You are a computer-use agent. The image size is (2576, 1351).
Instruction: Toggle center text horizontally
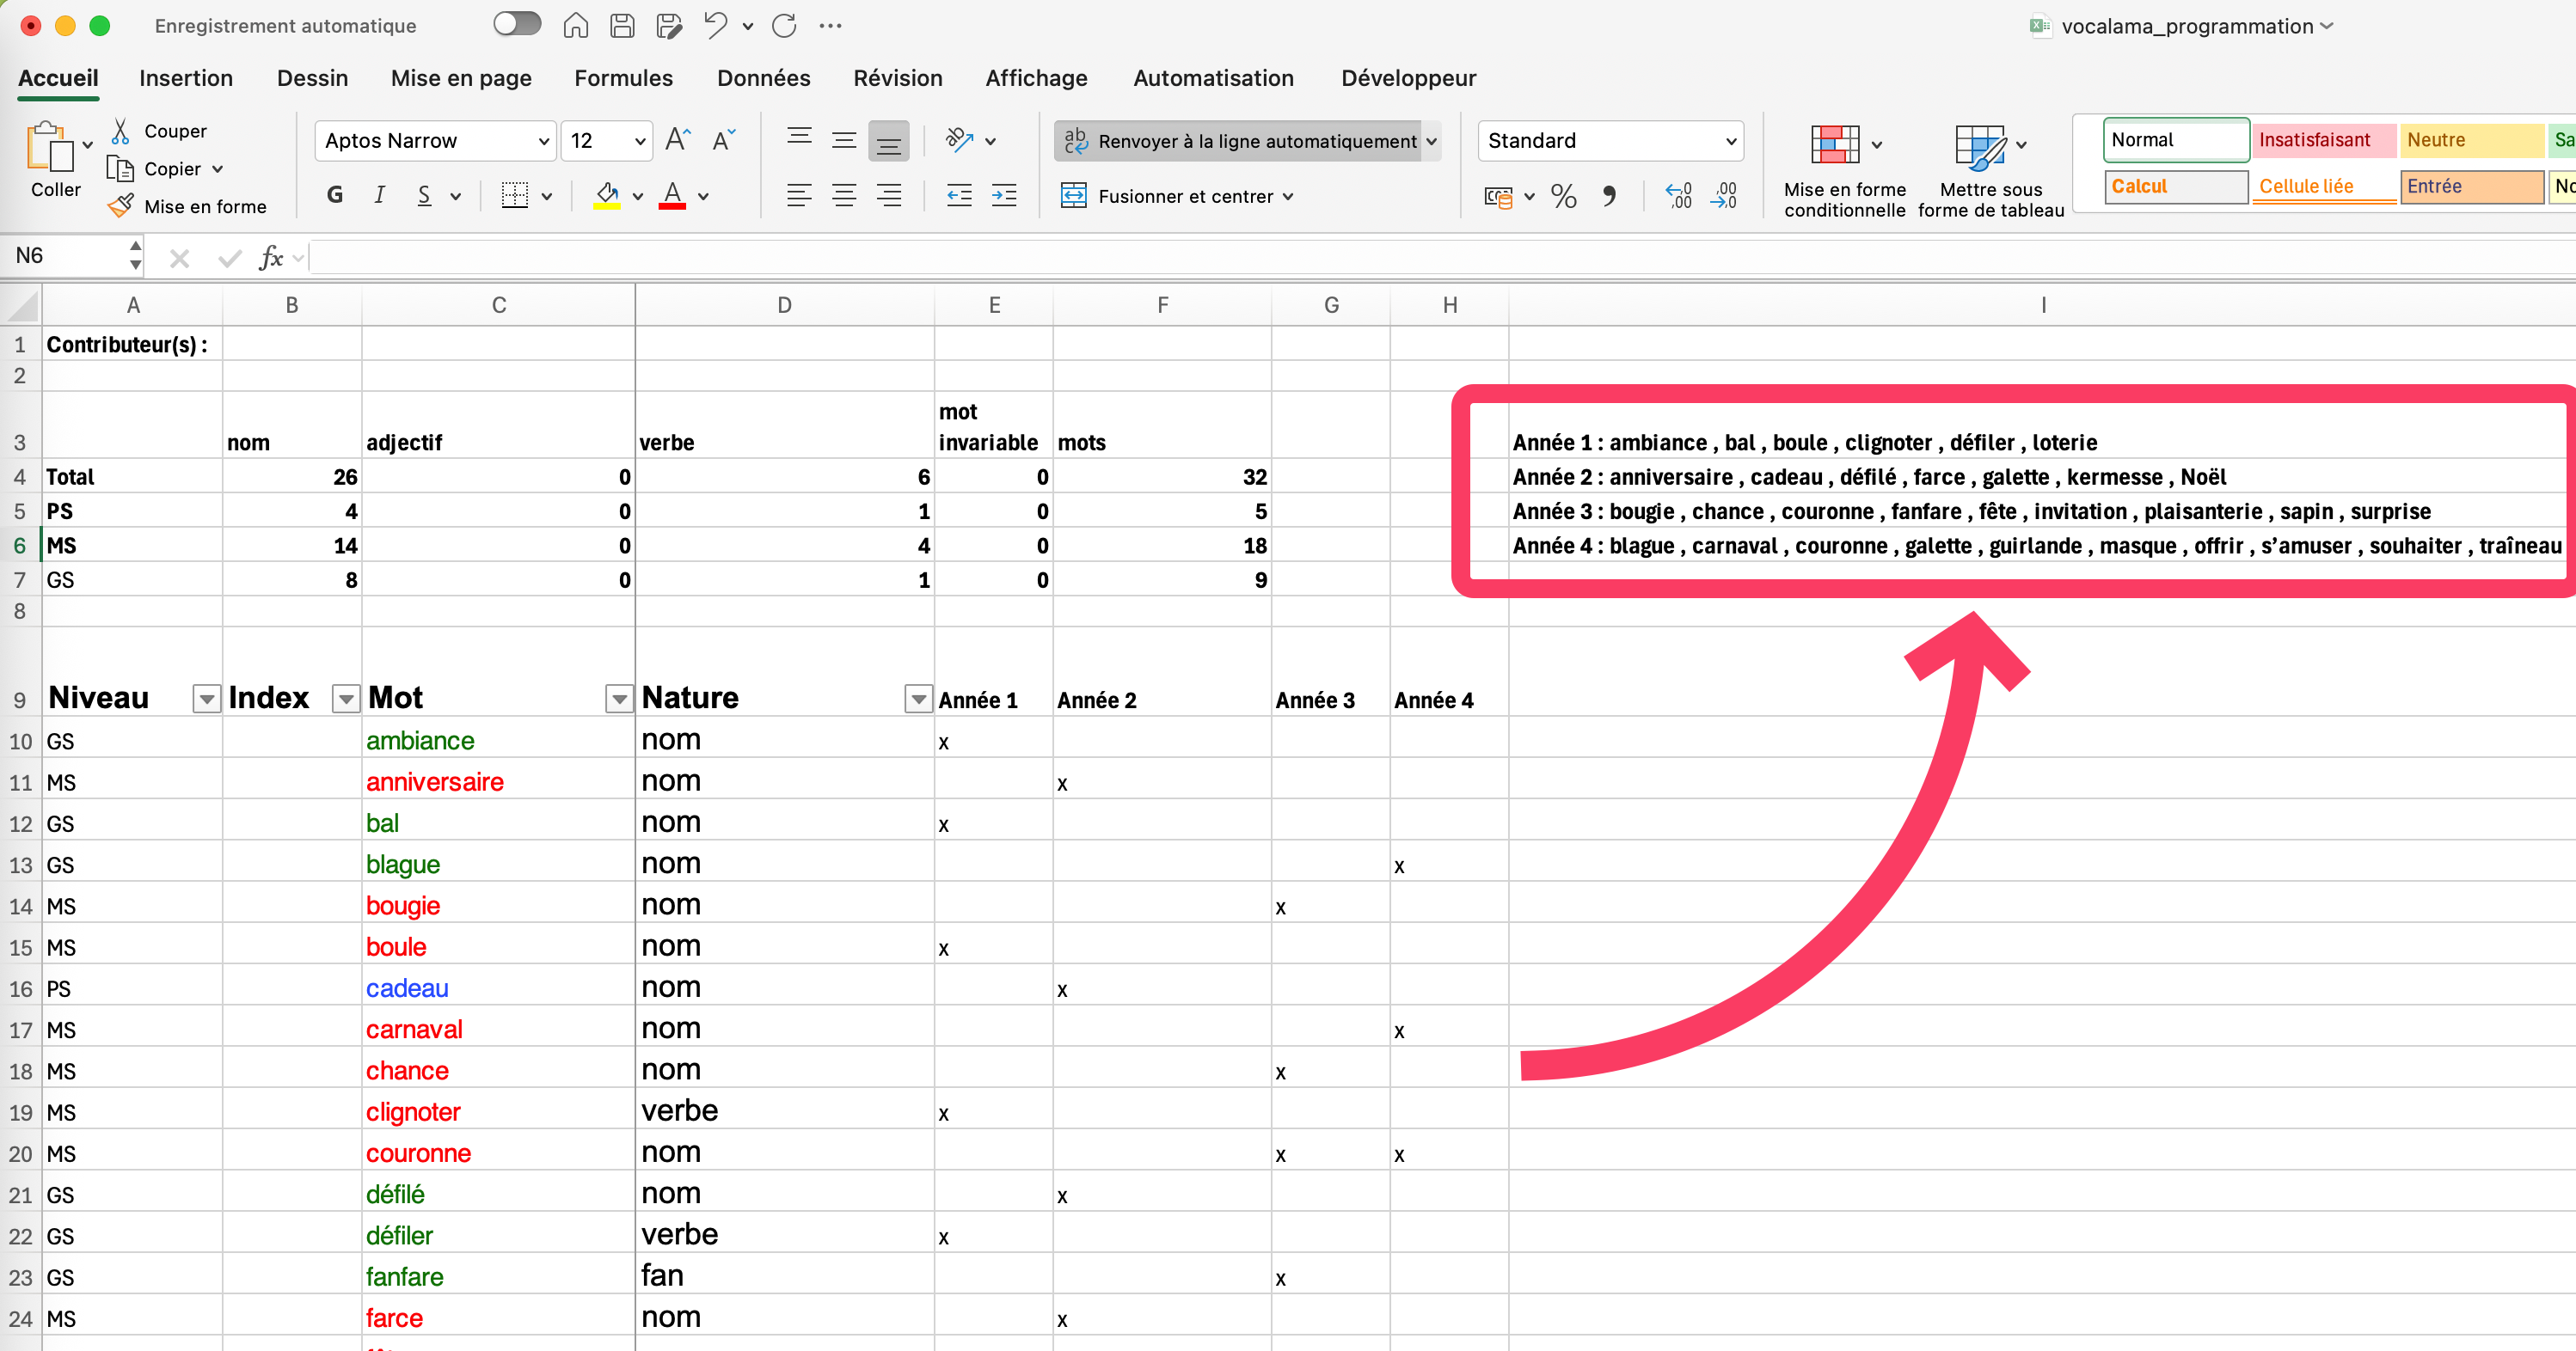pyautogui.click(x=844, y=196)
